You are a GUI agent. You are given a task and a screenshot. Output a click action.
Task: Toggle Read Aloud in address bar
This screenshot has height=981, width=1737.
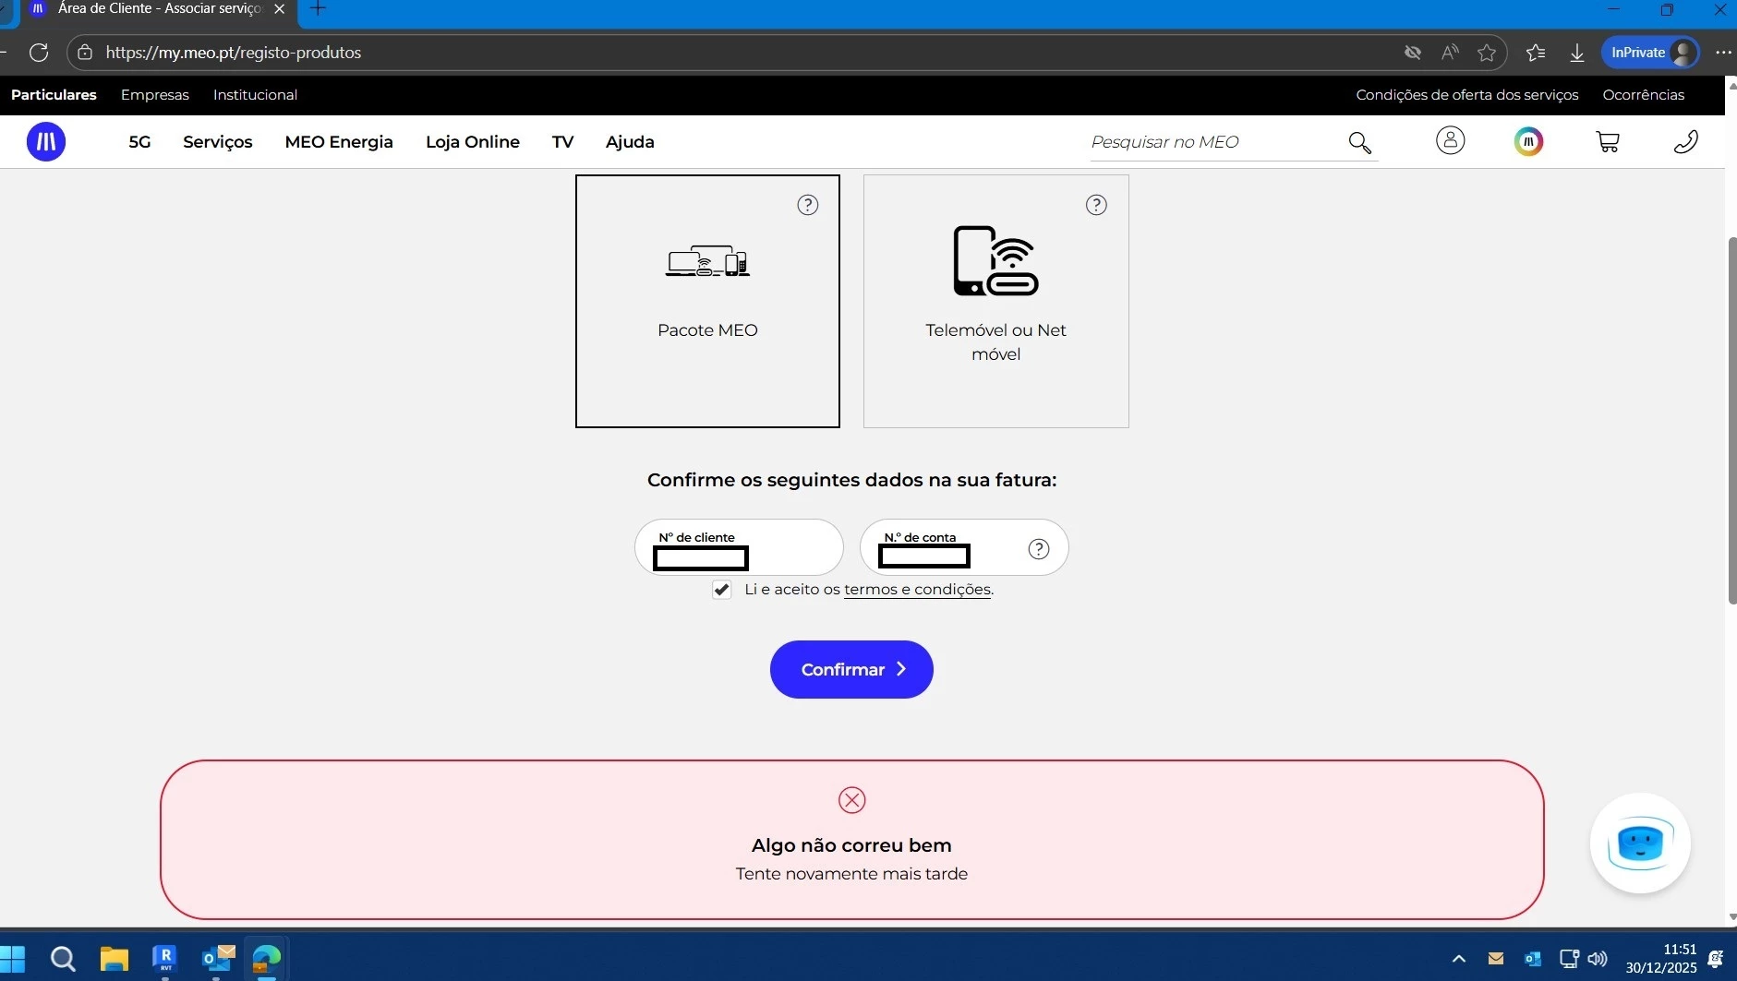1450,53
